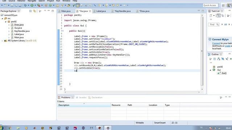Toggle Hide Fields in Outline view
This screenshot has height=130, width=232.
pyautogui.click(x=223, y=59)
